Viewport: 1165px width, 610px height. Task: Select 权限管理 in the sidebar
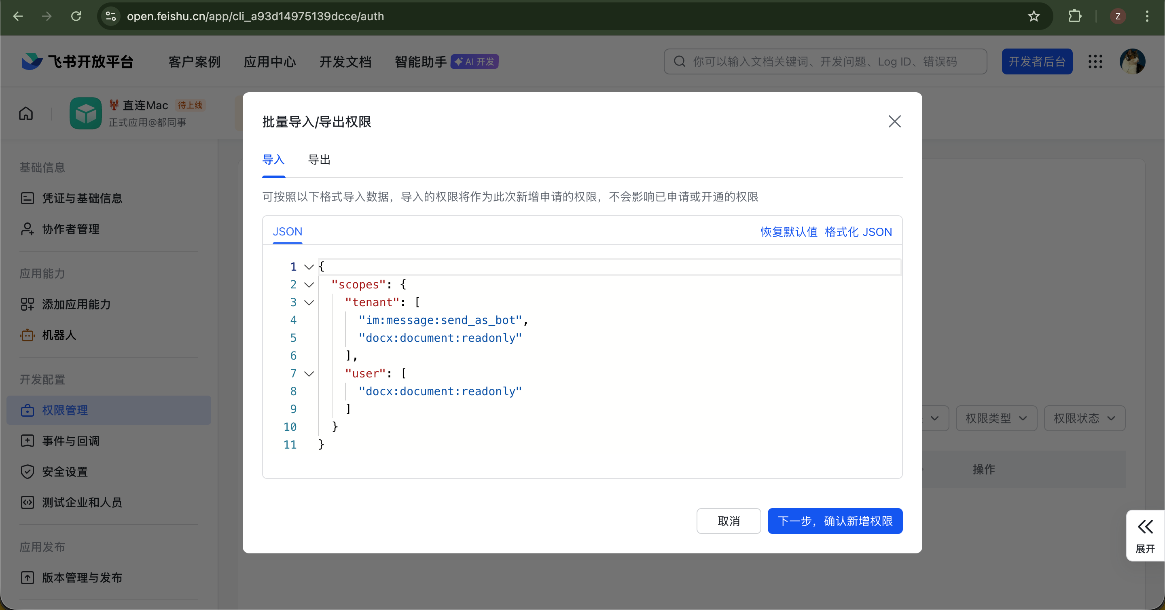tap(108, 410)
